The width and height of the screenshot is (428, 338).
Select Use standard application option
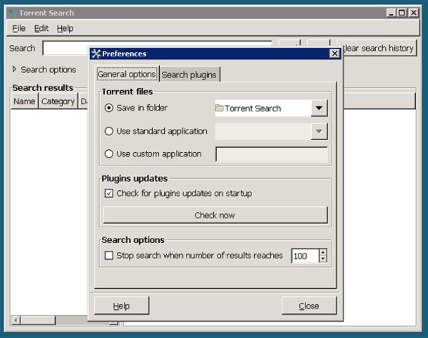[109, 131]
